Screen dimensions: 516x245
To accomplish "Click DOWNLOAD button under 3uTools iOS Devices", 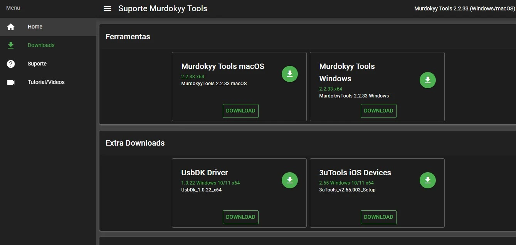I will (378, 217).
